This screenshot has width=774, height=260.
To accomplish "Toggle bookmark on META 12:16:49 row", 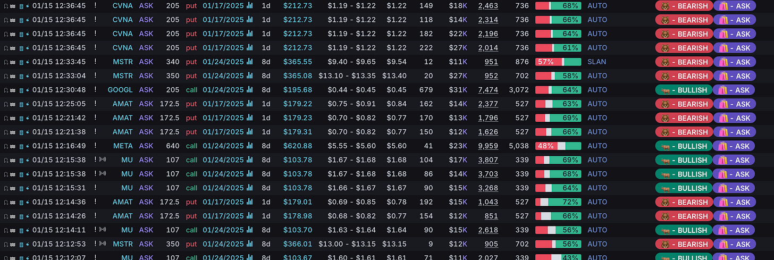I will pyautogui.click(x=6, y=146).
